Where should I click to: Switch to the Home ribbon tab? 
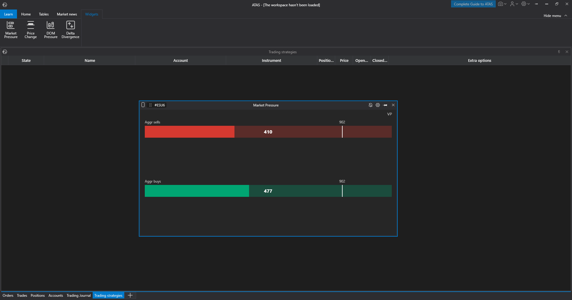click(x=26, y=14)
